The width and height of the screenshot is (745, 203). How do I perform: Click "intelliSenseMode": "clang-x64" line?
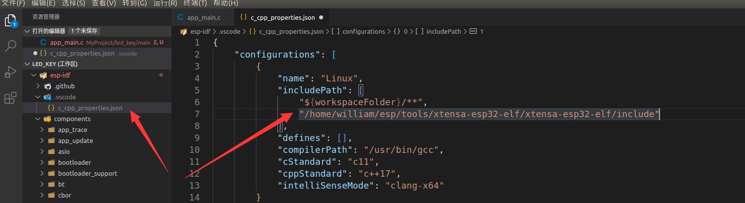360,186
